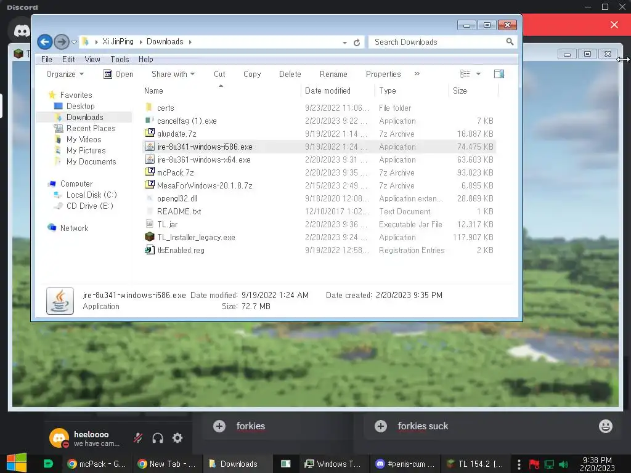Click the Xi JinPing breadcrumb in address bar
Image resolution: width=631 pixels, height=473 pixels.
pos(118,41)
